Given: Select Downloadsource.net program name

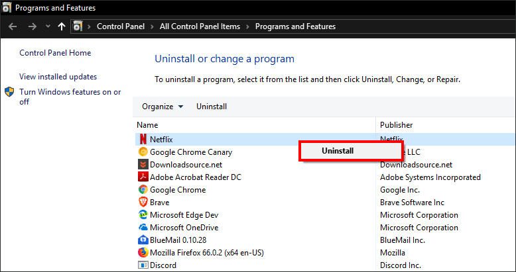Looking at the screenshot, I should (186, 165).
